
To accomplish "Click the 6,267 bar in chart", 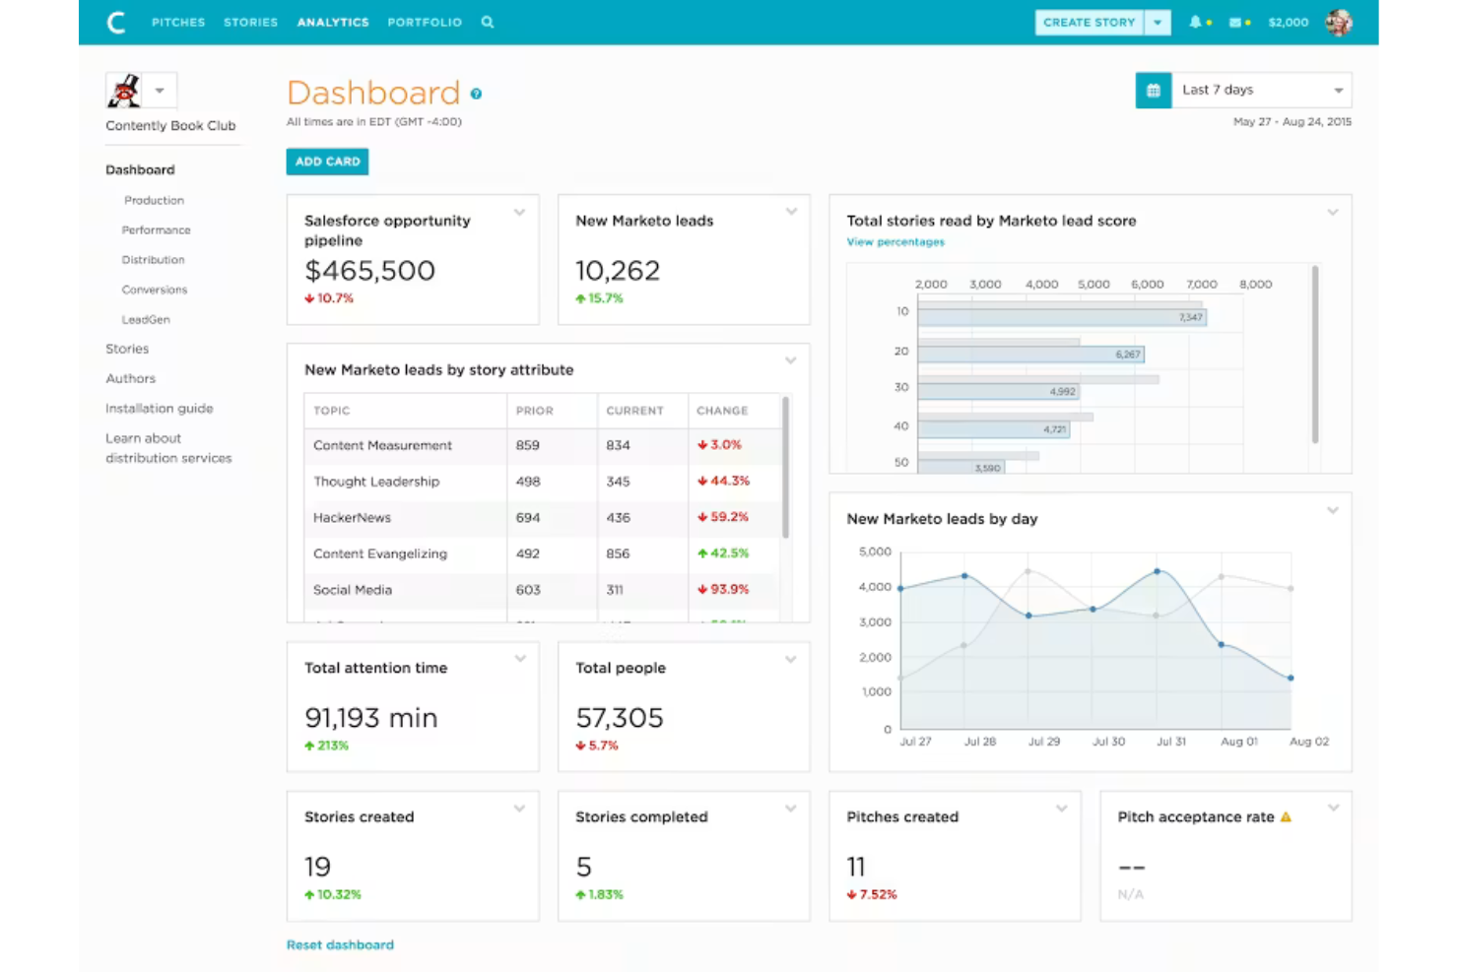I will point(1030,354).
